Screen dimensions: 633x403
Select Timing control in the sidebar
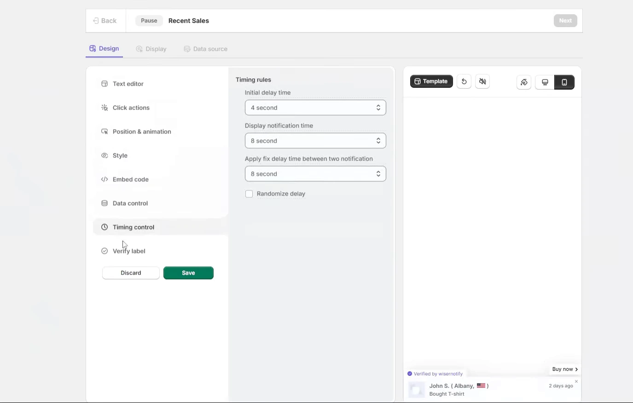(160, 227)
